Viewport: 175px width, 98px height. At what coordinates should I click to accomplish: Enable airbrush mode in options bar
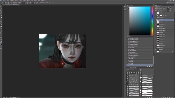pos(37,3)
